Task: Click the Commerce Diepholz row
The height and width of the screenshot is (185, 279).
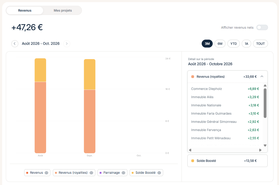Action: [225, 89]
